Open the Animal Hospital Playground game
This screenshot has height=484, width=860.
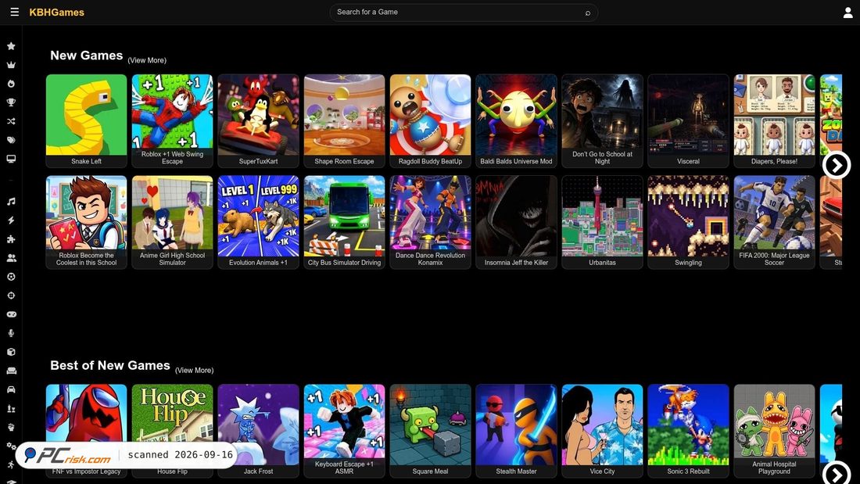click(x=775, y=431)
